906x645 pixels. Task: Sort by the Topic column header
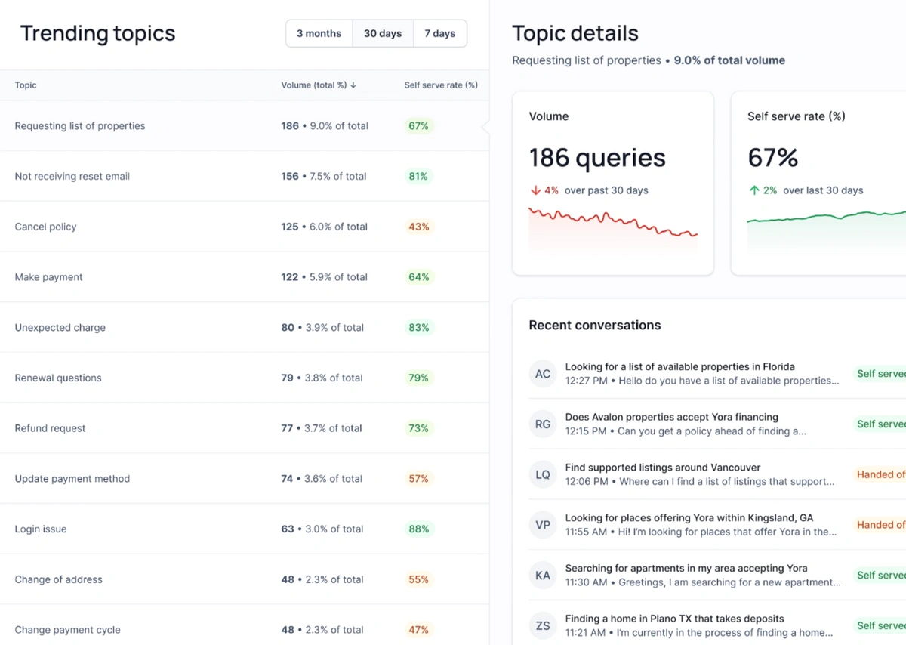[26, 85]
